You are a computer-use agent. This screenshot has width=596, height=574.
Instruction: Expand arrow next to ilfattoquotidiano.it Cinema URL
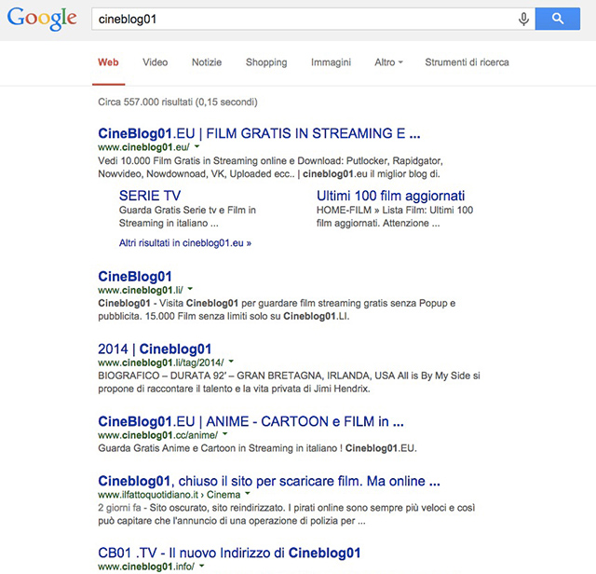point(248,493)
